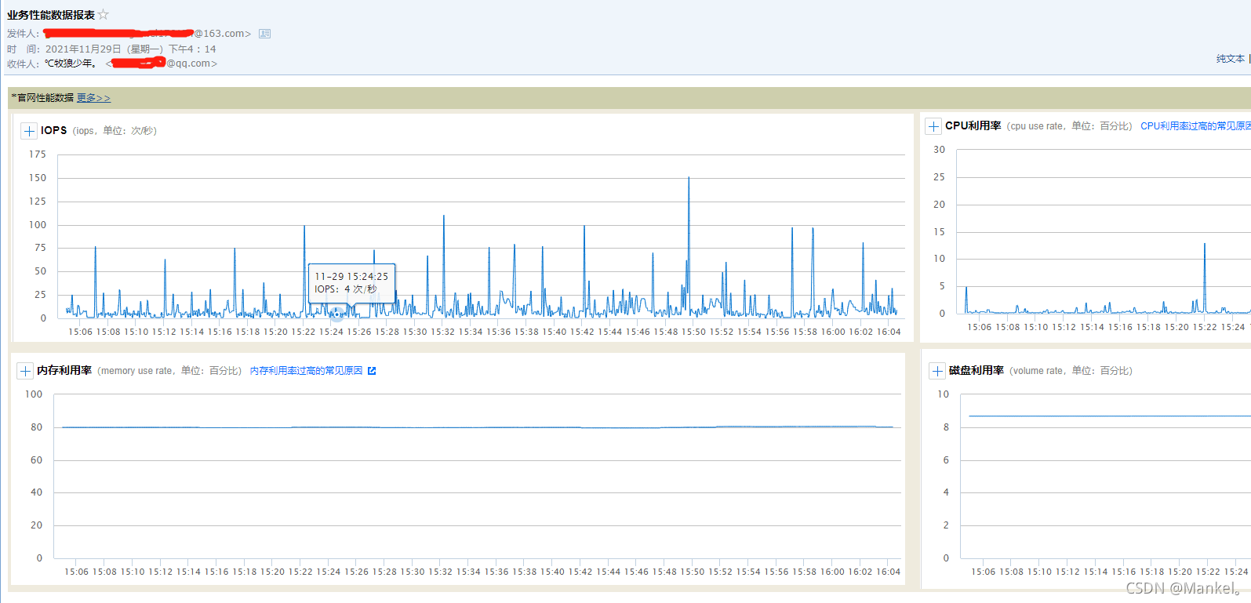
Task: Expand the 内存利用率 chart plus icon
Action: (25, 371)
